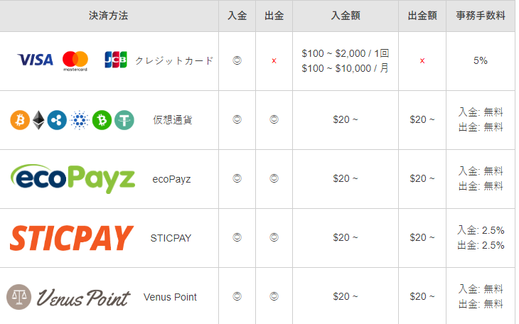Click the VISA card logo

click(x=35, y=60)
